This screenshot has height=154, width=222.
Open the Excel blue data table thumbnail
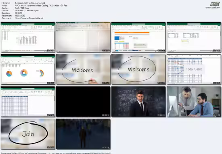tap(28, 102)
